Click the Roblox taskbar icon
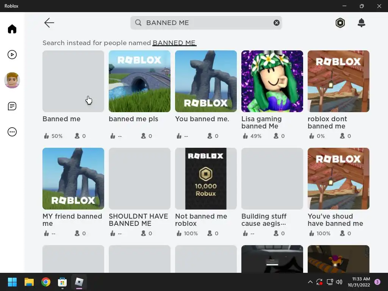This screenshot has width=388, height=291. [x=79, y=282]
